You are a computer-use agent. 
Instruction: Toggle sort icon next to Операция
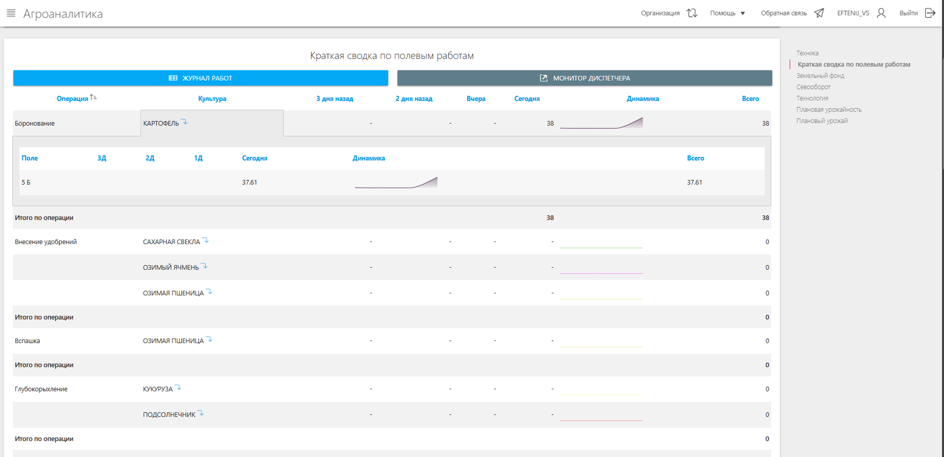tap(93, 97)
